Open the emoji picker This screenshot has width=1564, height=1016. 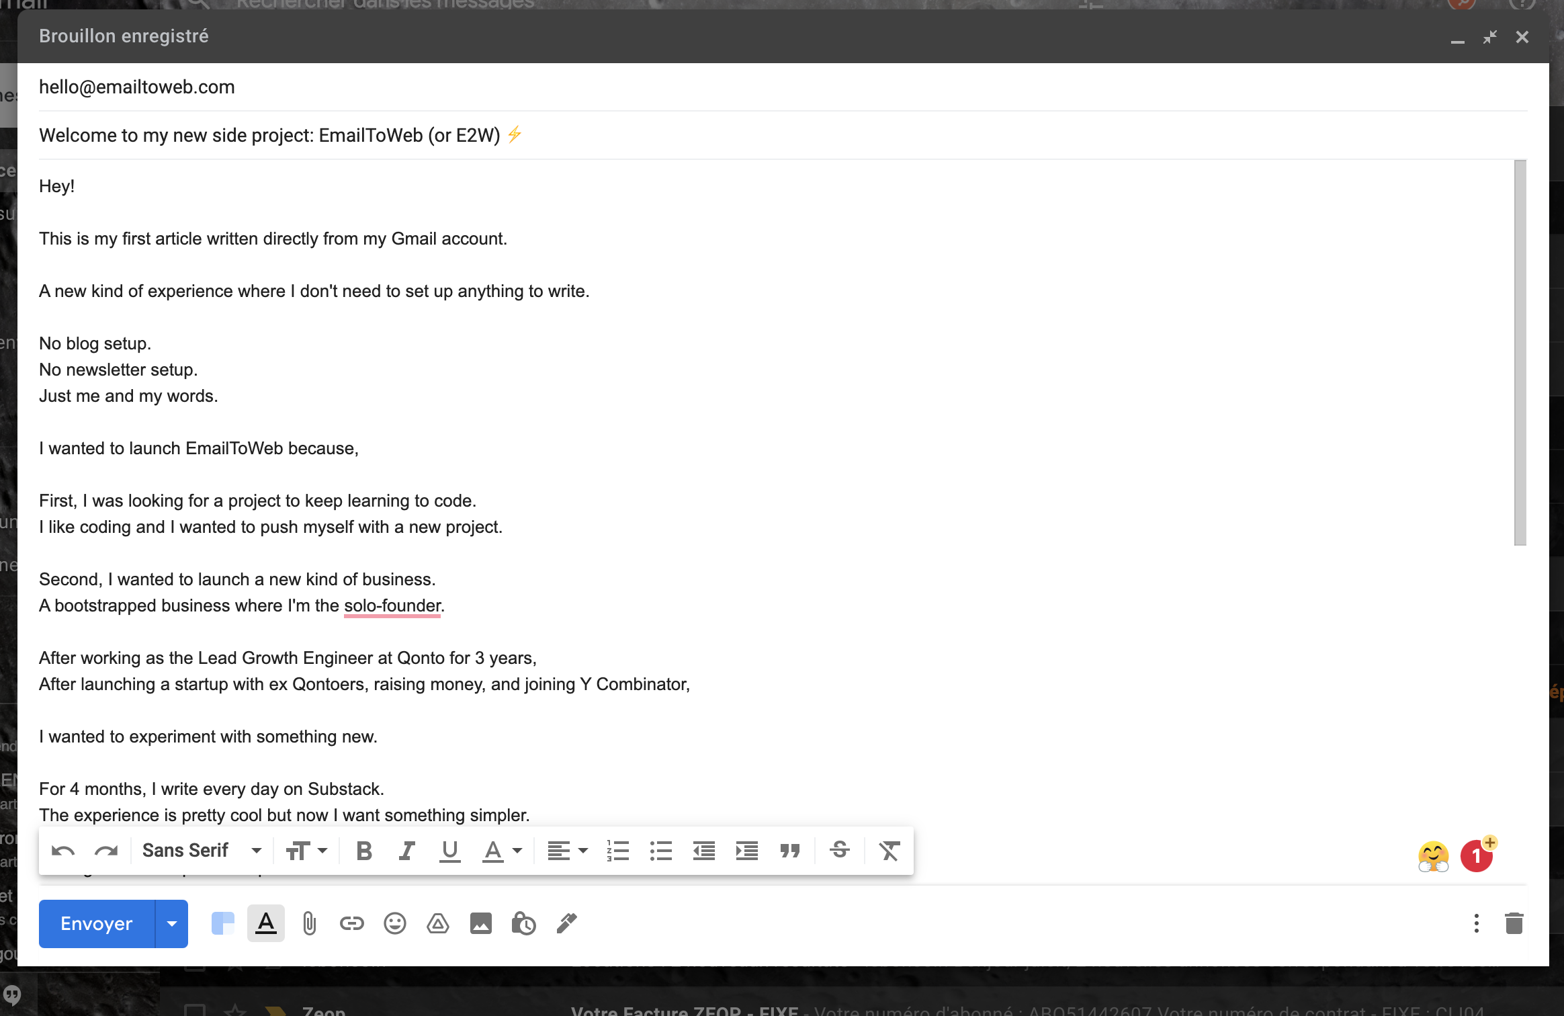[395, 924]
